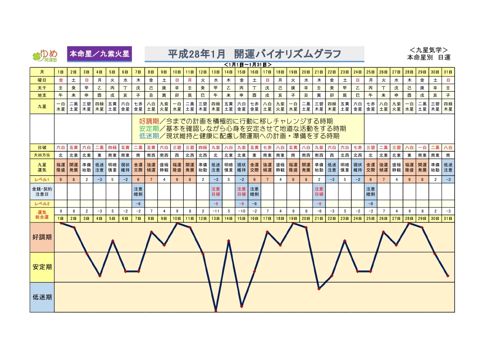This screenshot has height=343, width=485.
Task: Click the yellow 安定期 band label
Action: (42, 267)
